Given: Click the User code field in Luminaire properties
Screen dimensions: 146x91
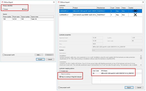Looking at the screenshot, I should (137, 41).
